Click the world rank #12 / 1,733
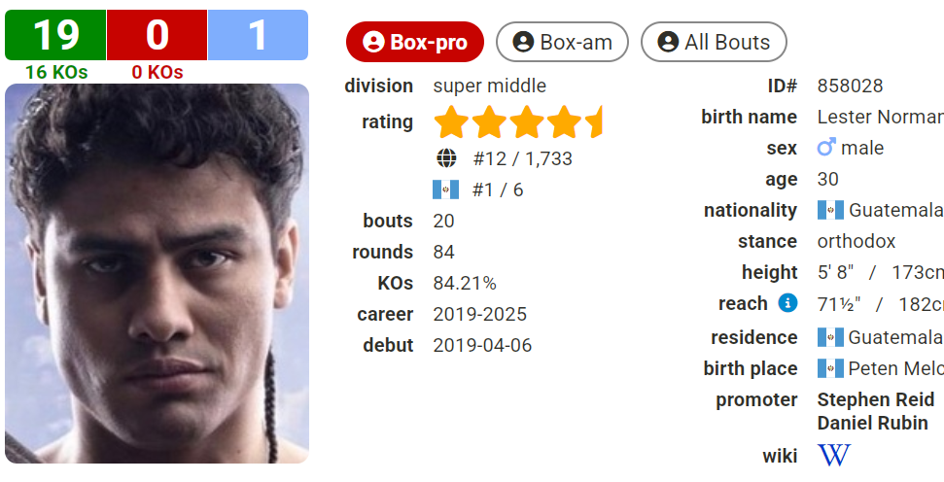Viewport: 944px width, 482px height. (522, 158)
